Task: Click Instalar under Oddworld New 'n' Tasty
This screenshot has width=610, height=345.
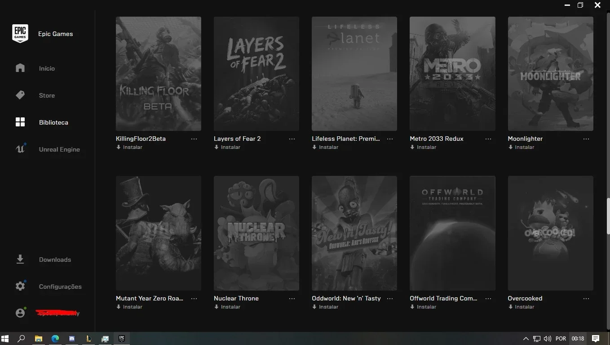Action: tap(325, 307)
